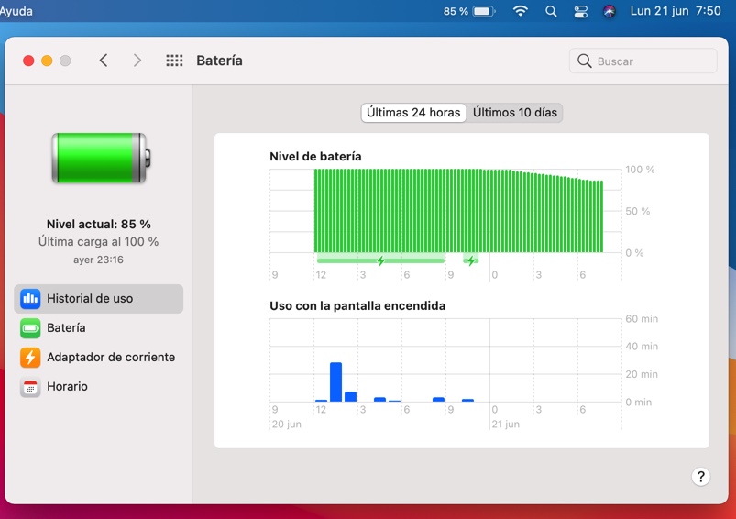This screenshot has height=519, width=736.
Task: Open help with the question mark button
Action: pyautogui.click(x=700, y=477)
